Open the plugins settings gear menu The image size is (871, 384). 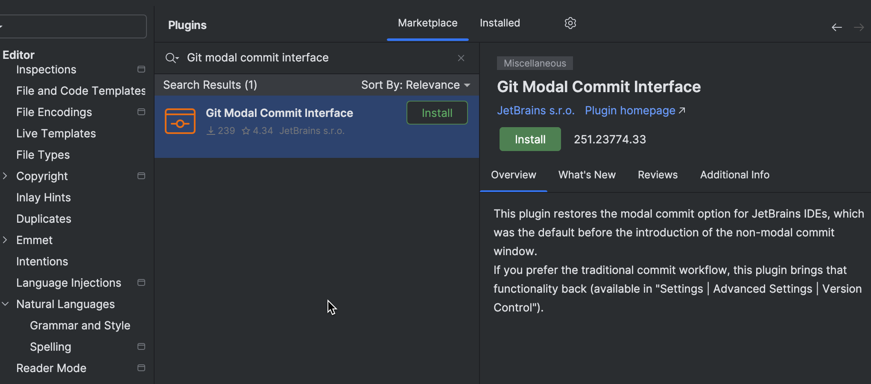click(570, 23)
